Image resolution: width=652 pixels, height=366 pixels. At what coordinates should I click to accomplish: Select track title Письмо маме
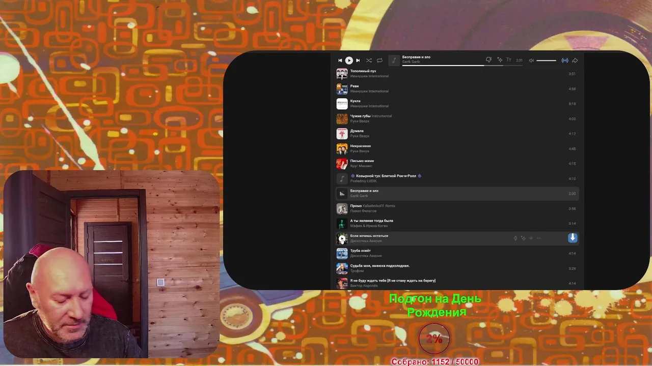tap(362, 161)
